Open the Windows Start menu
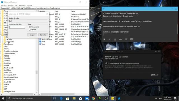Screen dimensions: 179x101 tap(3, 98)
